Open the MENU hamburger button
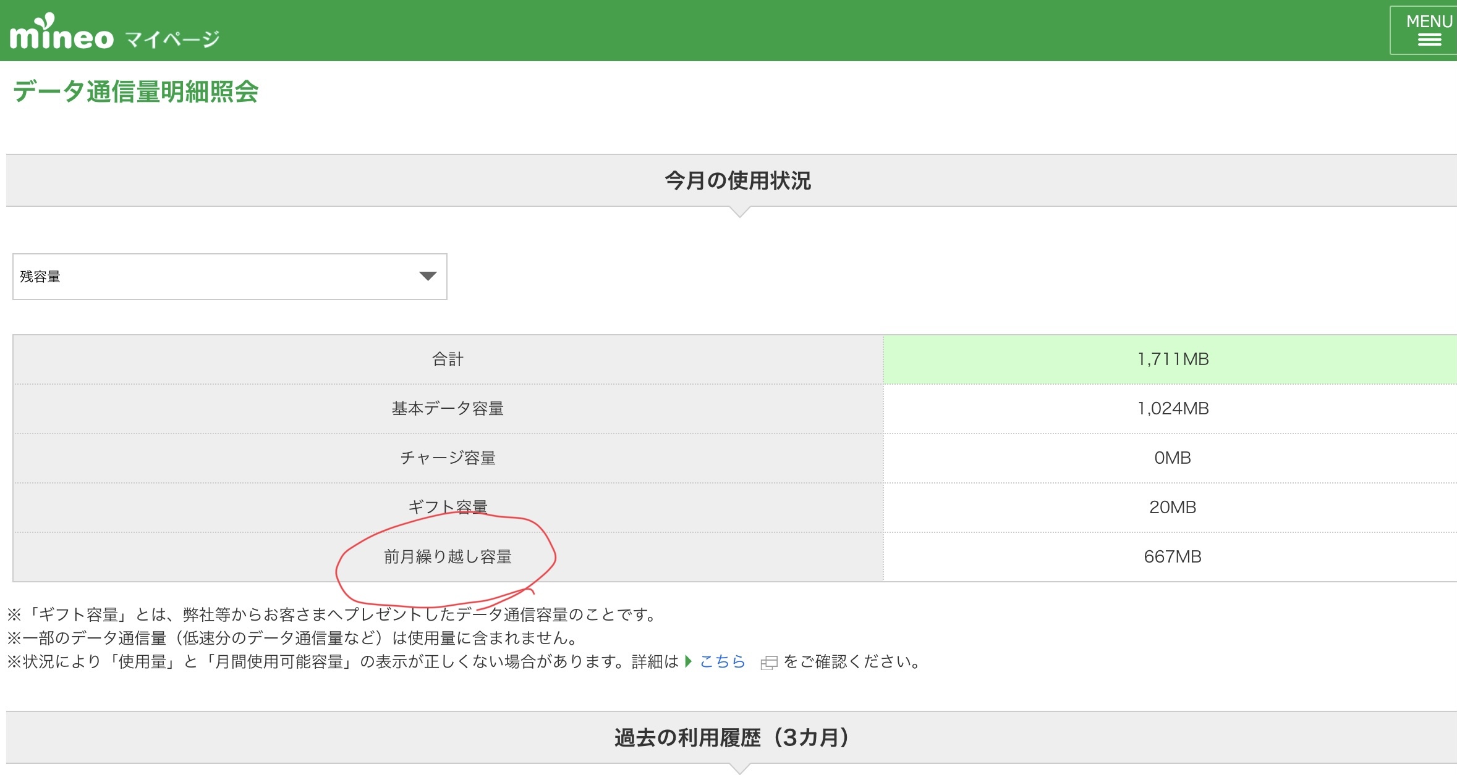The image size is (1457, 775). (x=1428, y=30)
